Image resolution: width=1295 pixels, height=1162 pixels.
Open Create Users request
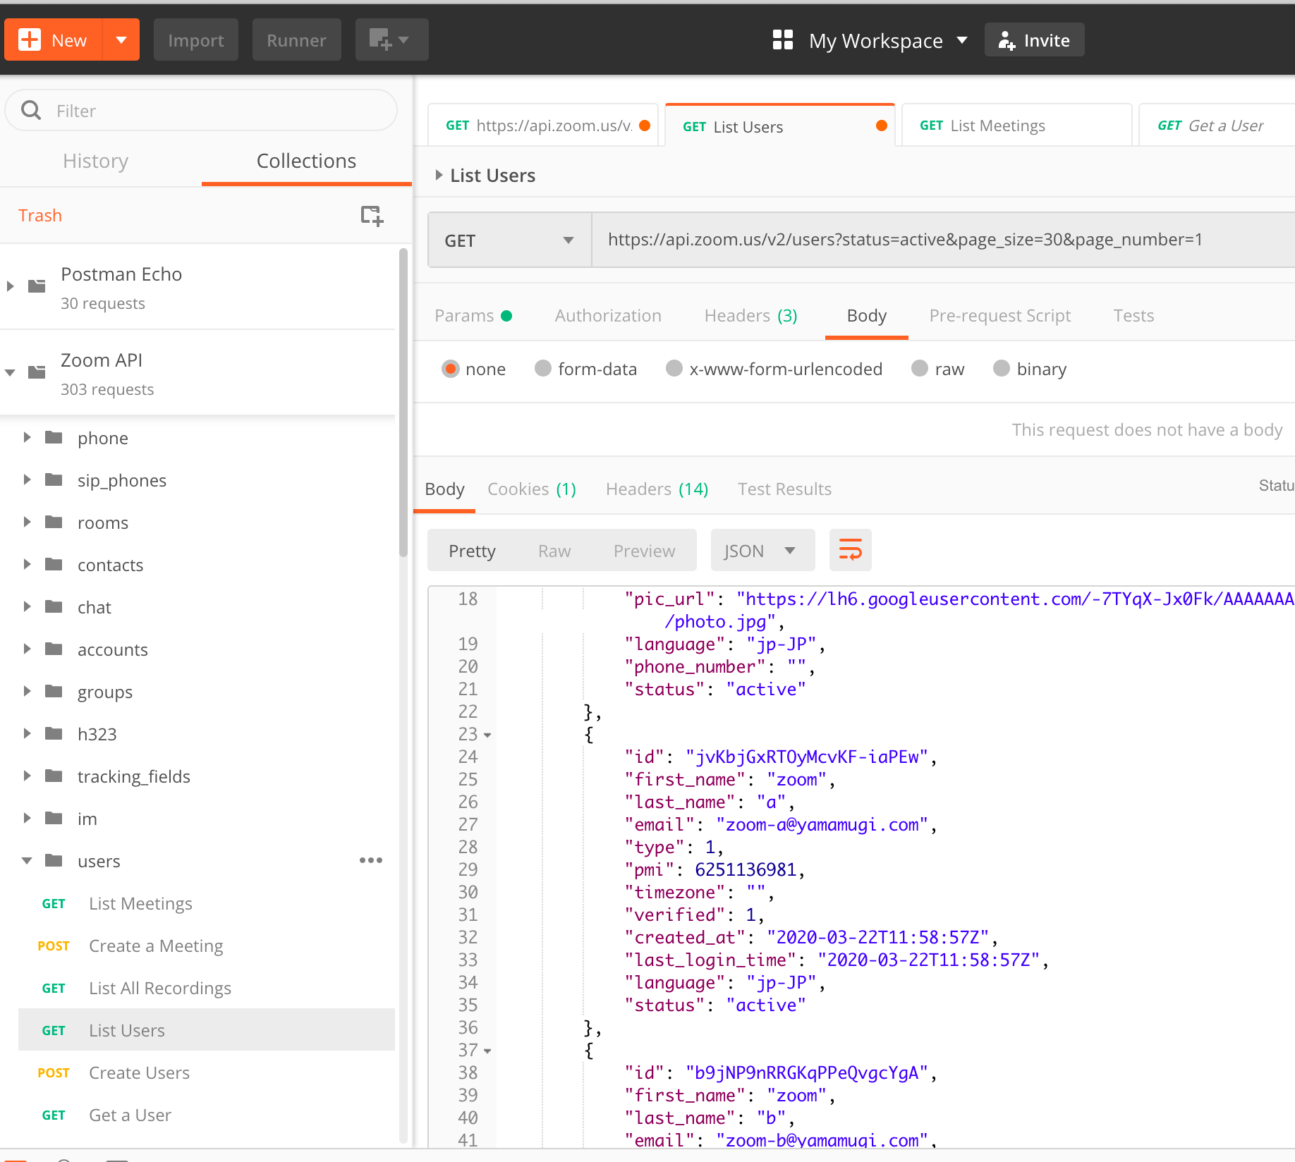click(207, 1072)
